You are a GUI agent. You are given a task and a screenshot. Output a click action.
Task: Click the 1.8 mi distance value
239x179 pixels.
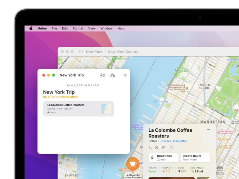click(197, 171)
